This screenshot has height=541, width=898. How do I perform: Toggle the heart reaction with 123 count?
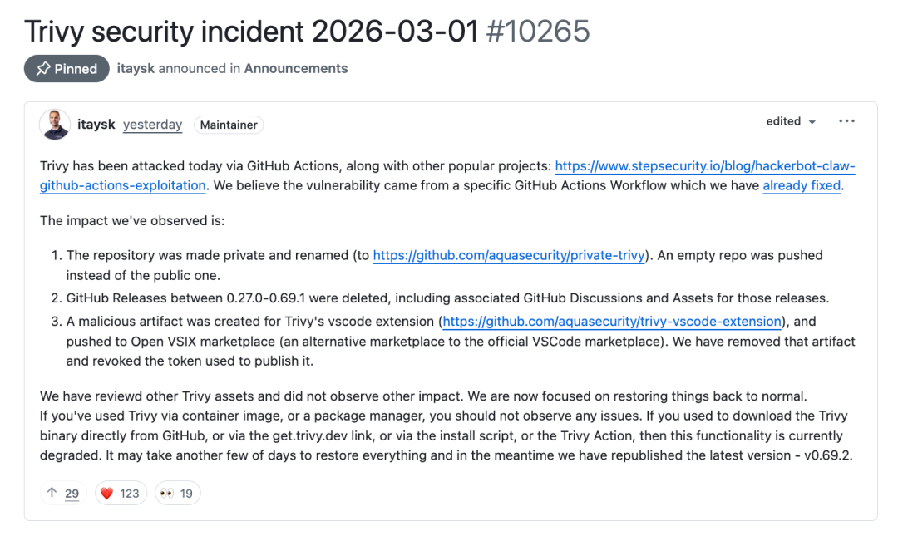[120, 494]
